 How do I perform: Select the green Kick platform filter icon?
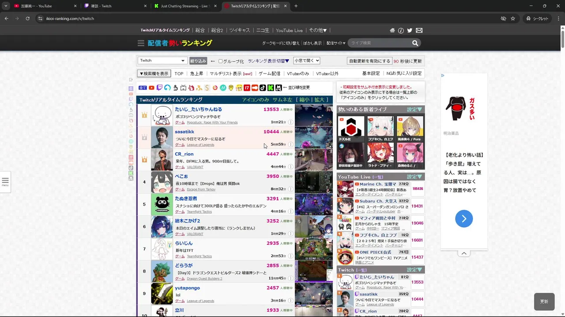click(x=271, y=88)
